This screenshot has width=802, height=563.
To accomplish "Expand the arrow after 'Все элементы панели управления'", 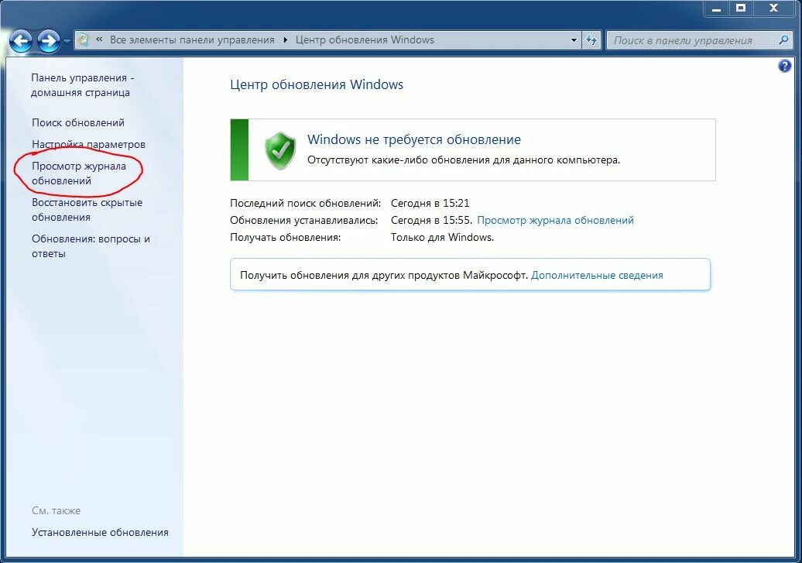I will pyautogui.click(x=286, y=40).
